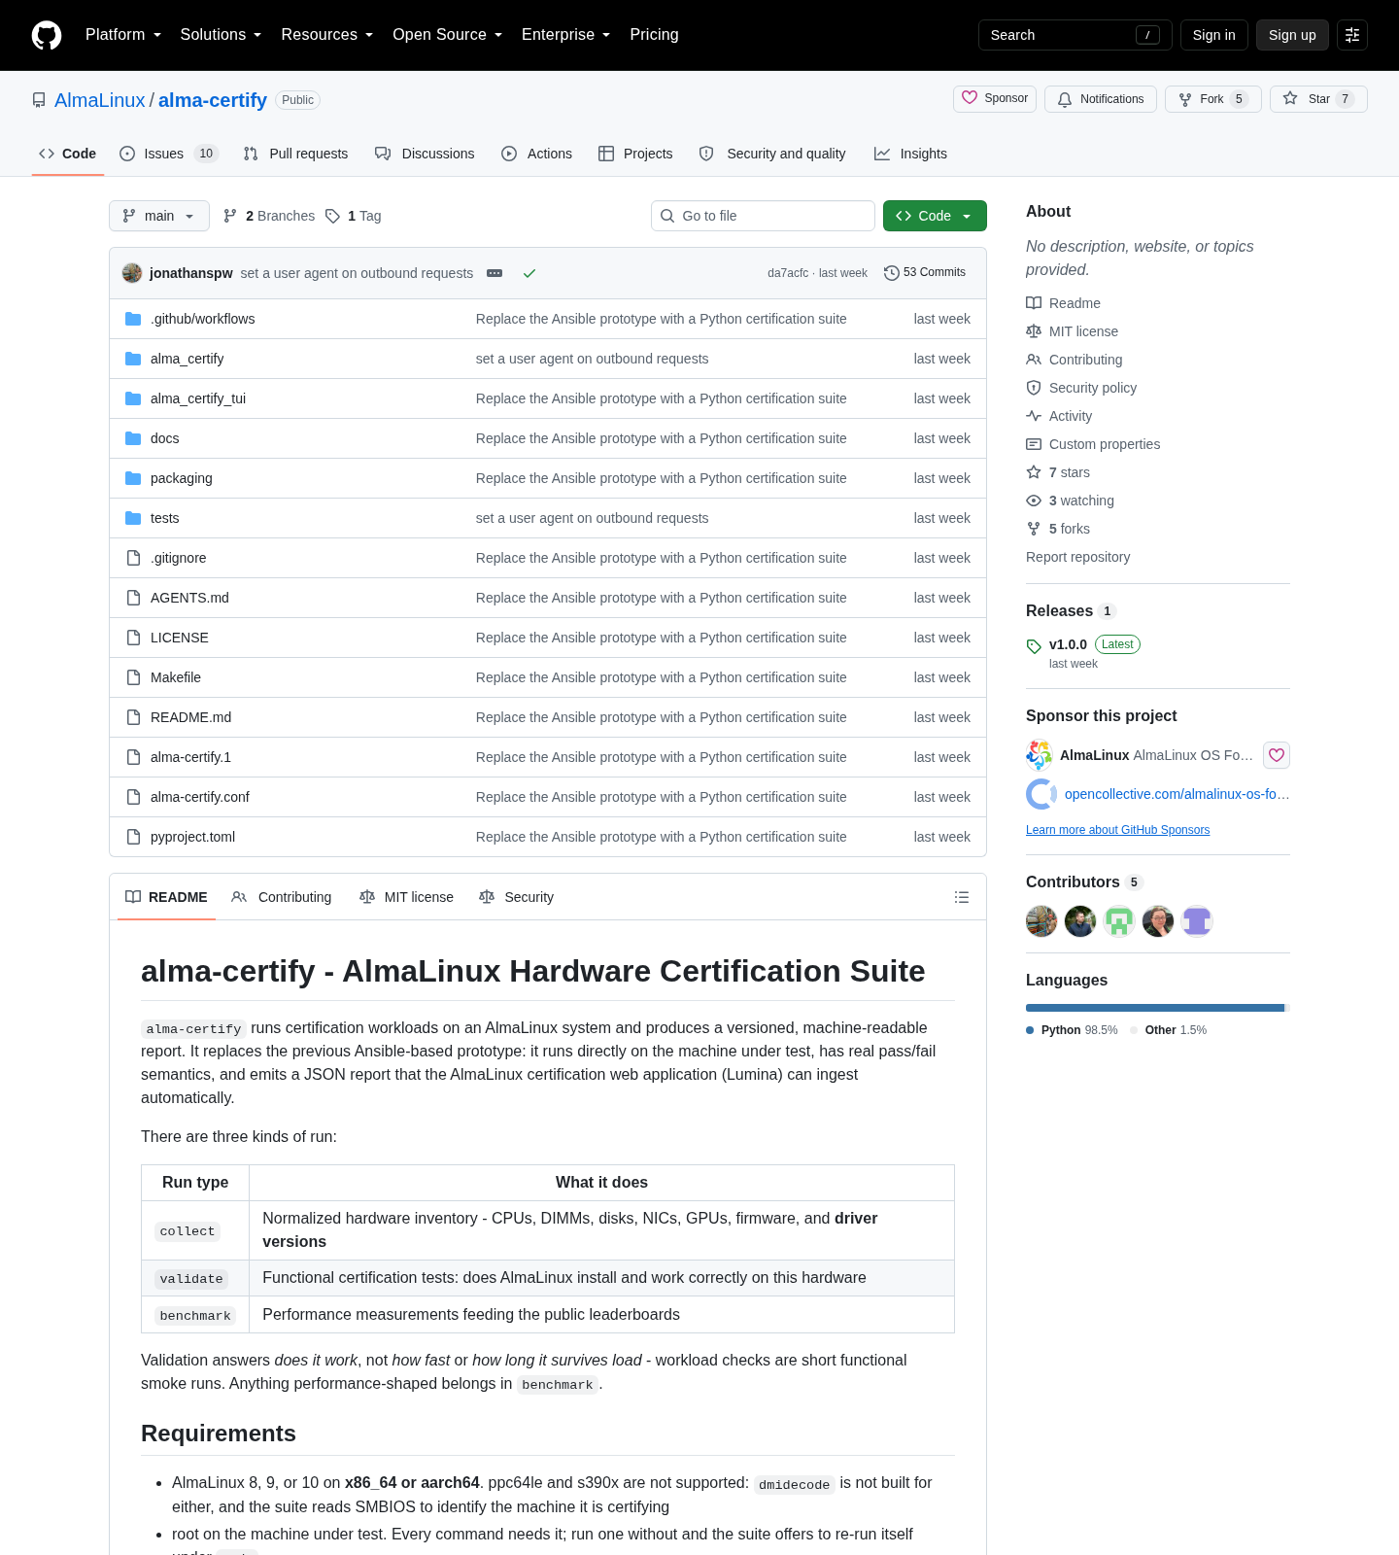This screenshot has width=1399, height=1555.
Task: Expand the Resources menu
Action: click(327, 35)
